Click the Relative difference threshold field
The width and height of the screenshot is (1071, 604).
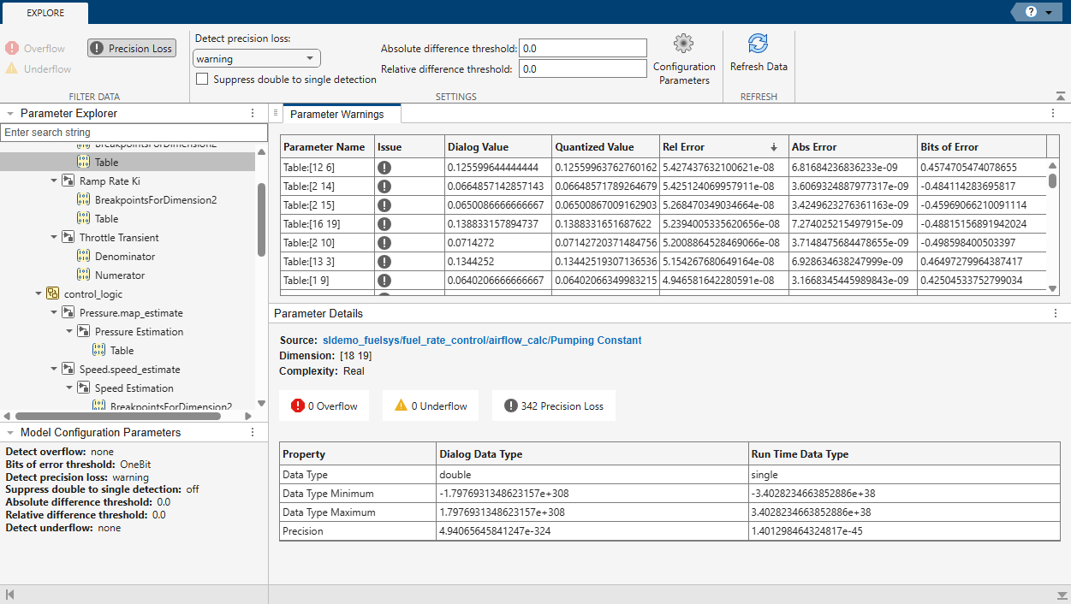point(583,68)
